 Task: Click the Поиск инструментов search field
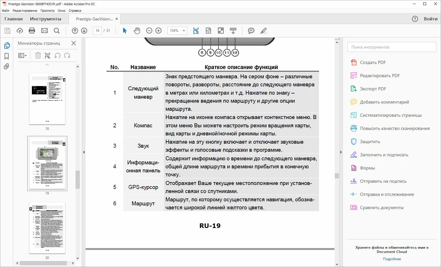[x=392, y=47]
